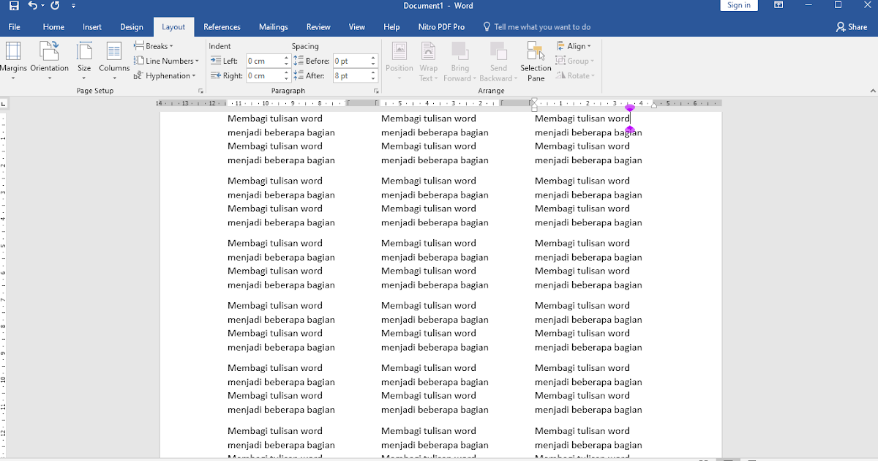
Task: Click the Rotate objects dropdown
Action: 575,75
